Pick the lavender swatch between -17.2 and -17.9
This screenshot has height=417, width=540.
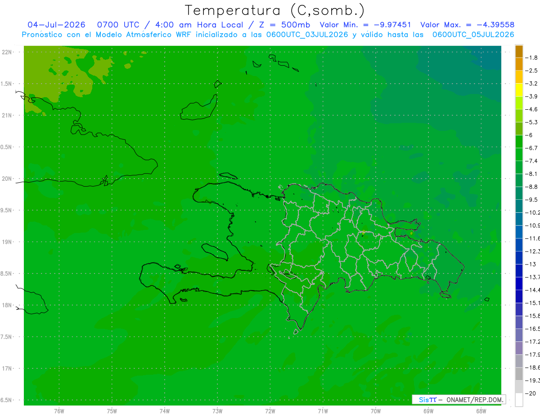coord(519,348)
